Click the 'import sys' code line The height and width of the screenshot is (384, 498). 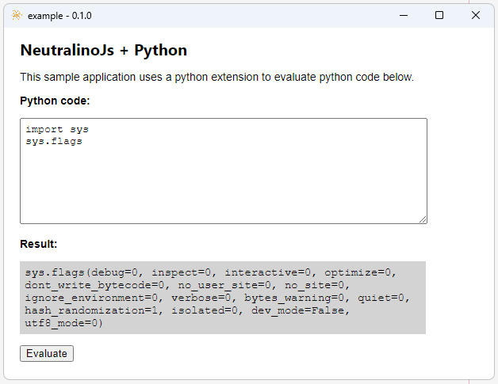tap(57, 129)
